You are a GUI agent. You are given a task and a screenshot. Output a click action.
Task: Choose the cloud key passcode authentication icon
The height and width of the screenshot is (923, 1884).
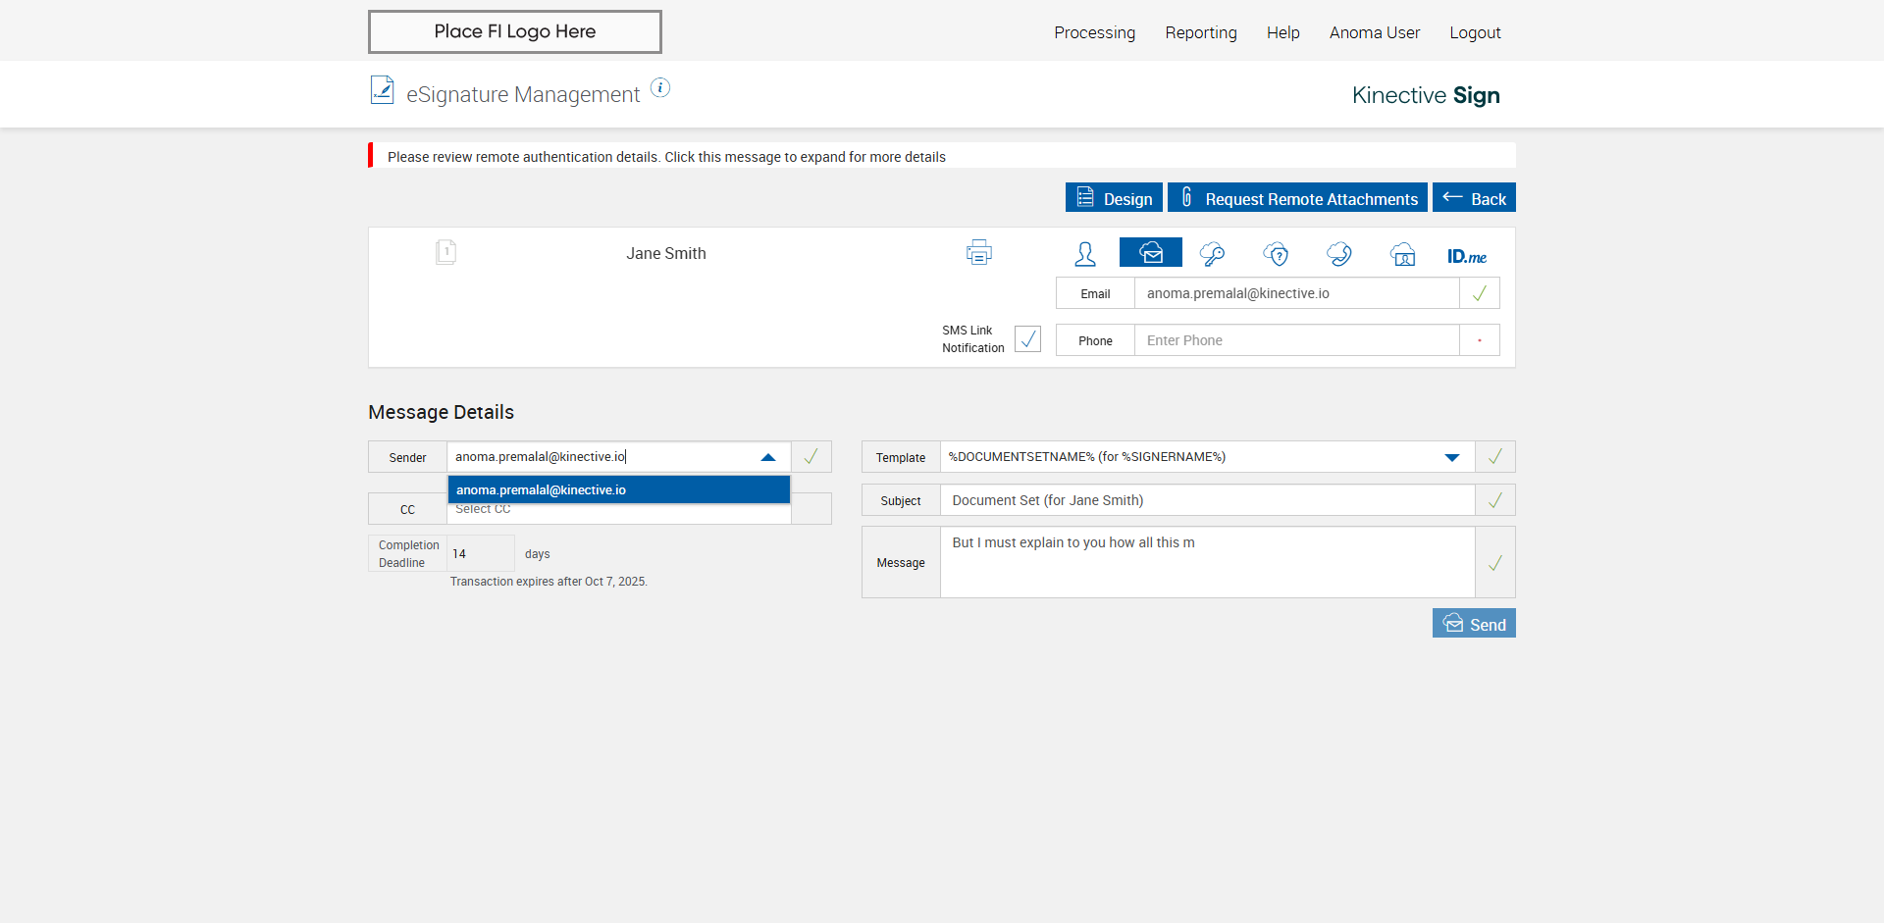pyautogui.click(x=1213, y=254)
